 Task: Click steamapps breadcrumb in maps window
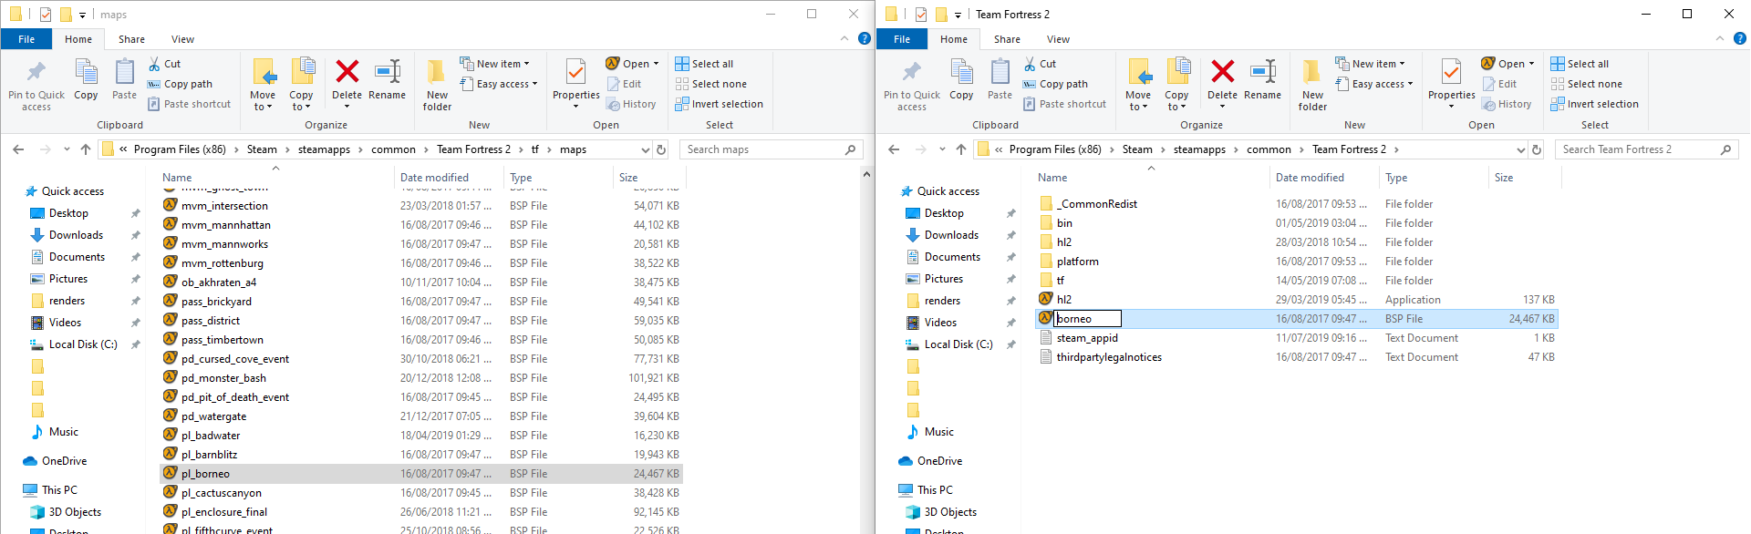[324, 149]
